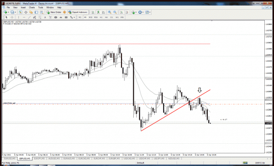
Task: Open the File menu
Action: (8, 7)
